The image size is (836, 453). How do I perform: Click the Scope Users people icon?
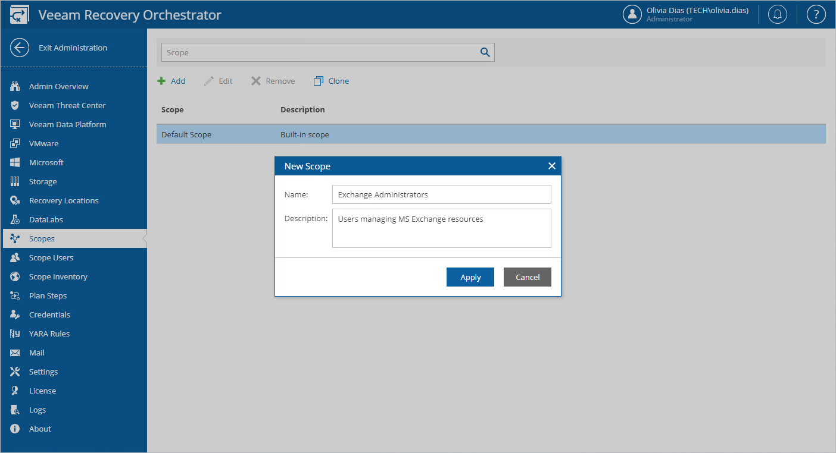tap(15, 257)
